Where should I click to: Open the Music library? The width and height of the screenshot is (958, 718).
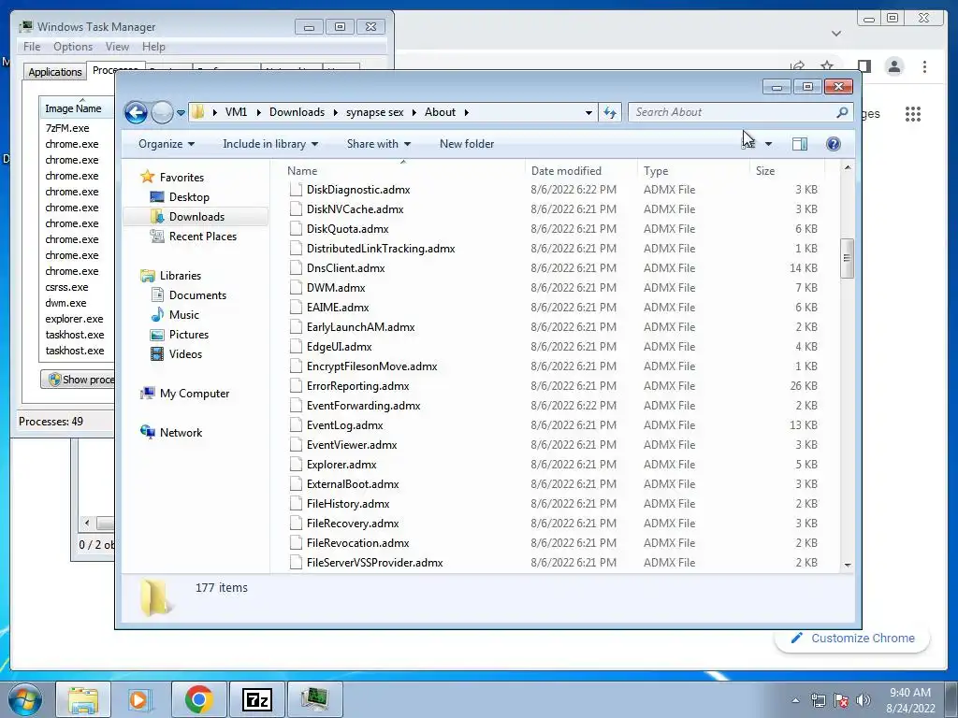(184, 315)
